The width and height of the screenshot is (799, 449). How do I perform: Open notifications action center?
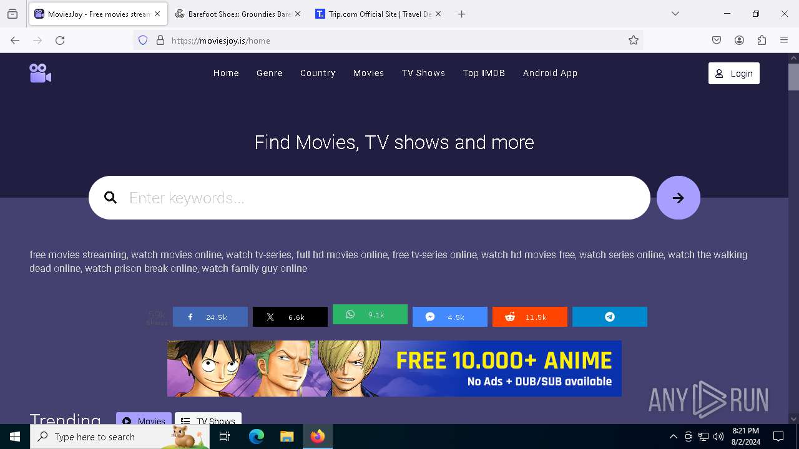click(778, 437)
